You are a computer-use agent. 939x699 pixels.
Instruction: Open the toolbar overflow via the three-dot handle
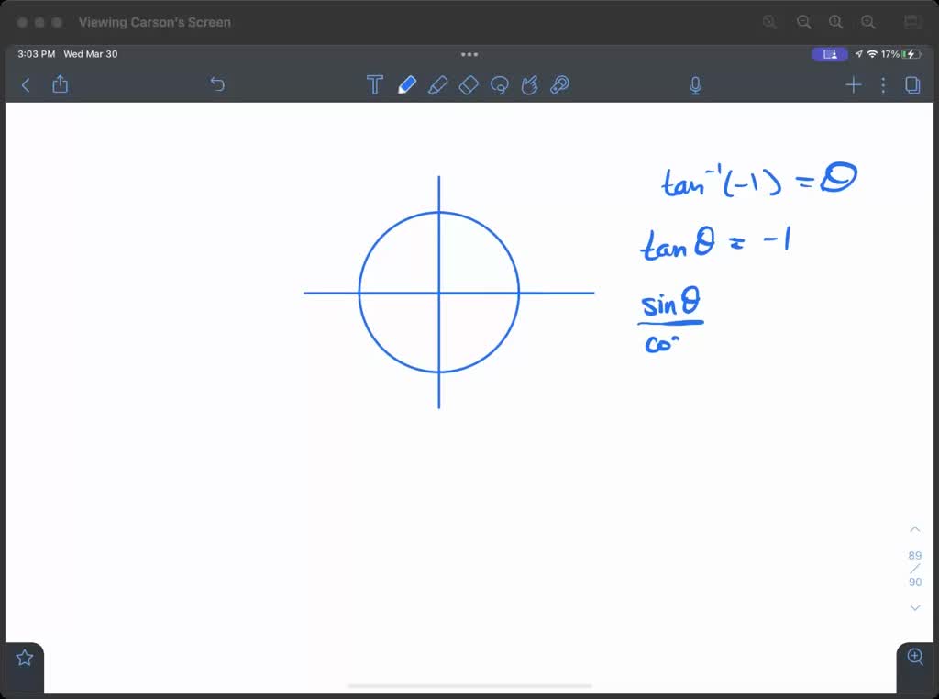pyautogui.click(x=469, y=54)
